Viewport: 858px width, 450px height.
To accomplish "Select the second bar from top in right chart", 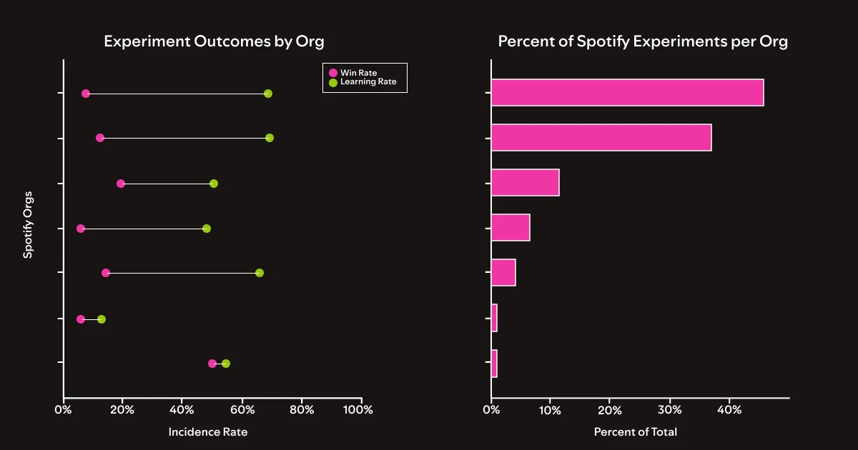I will [x=601, y=137].
